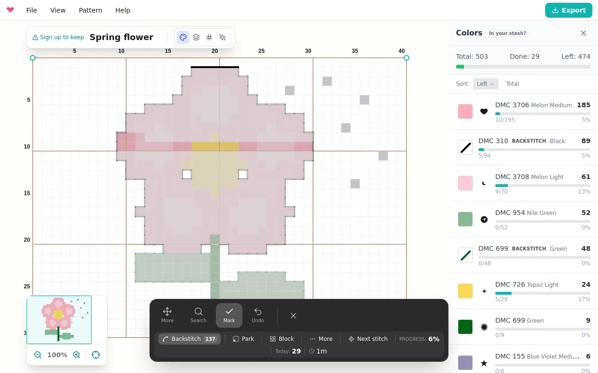Expand the More options
This screenshot has height=373, width=598.
321,339
